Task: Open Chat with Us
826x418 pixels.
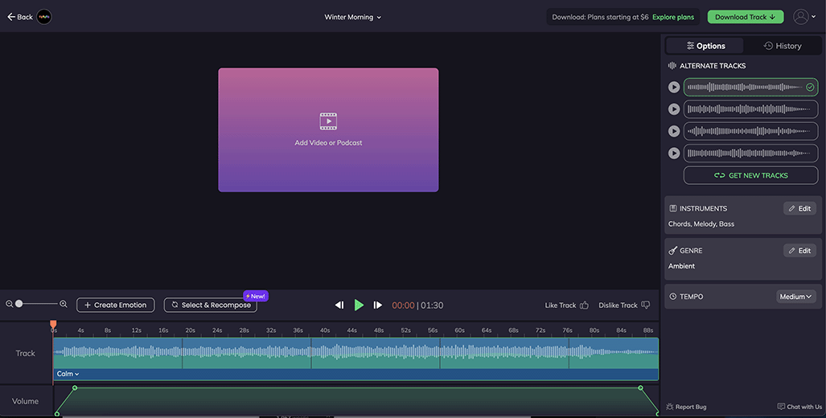Action: coord(799,407)
